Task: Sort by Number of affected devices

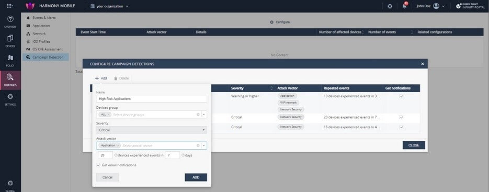Action: tap(362, 32)
